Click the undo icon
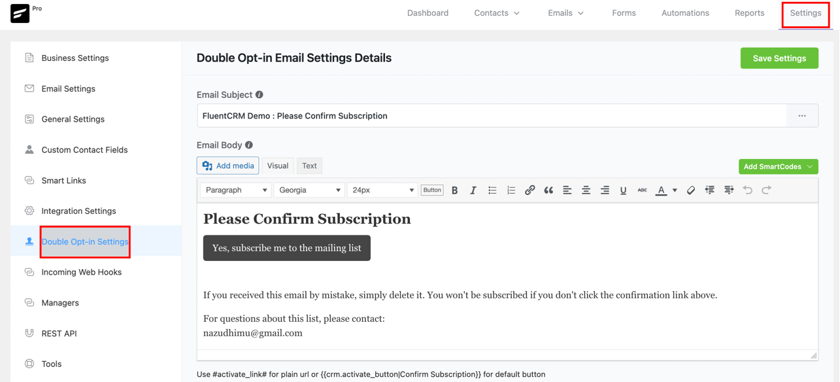The height and width of the screenshot is (382, 840). [x=748, y=190]
